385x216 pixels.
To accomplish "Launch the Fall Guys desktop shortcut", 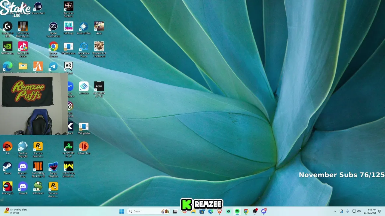I will [x=68, y=28].
